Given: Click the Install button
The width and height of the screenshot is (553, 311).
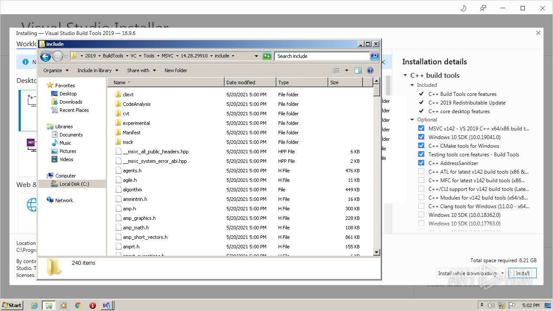Looking at the screenshot, I should point(522,273).
